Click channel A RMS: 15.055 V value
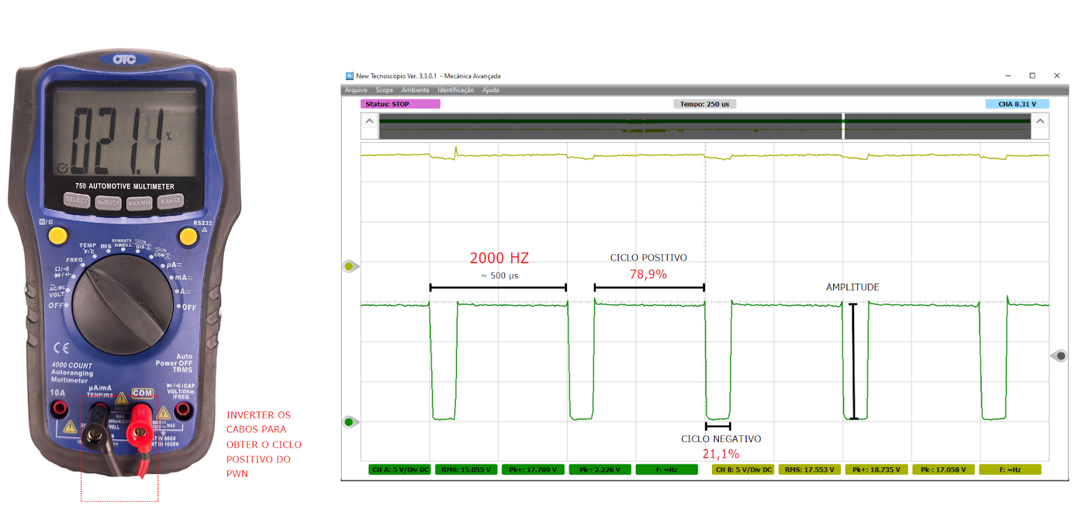This screenshot has height=523, width=1089. pos(466,469)
